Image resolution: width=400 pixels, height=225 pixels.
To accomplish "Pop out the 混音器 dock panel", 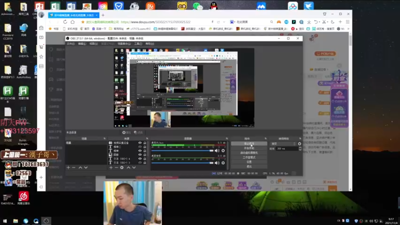I will [227, 138].
